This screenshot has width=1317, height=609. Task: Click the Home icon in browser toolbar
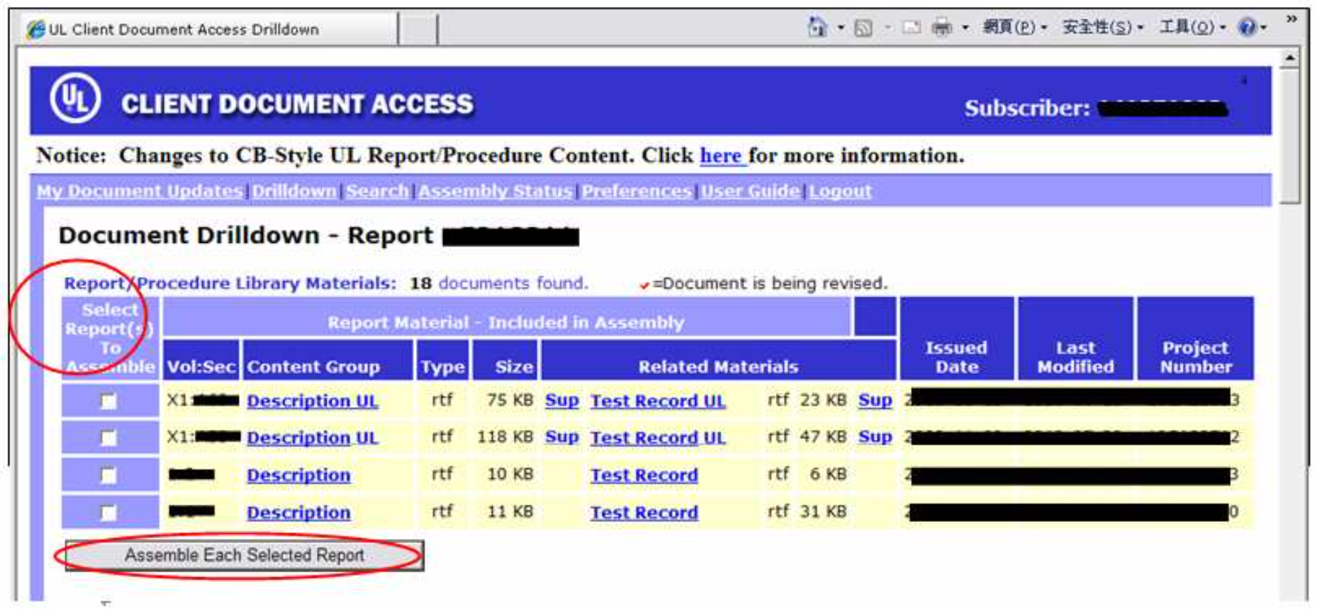817,28
